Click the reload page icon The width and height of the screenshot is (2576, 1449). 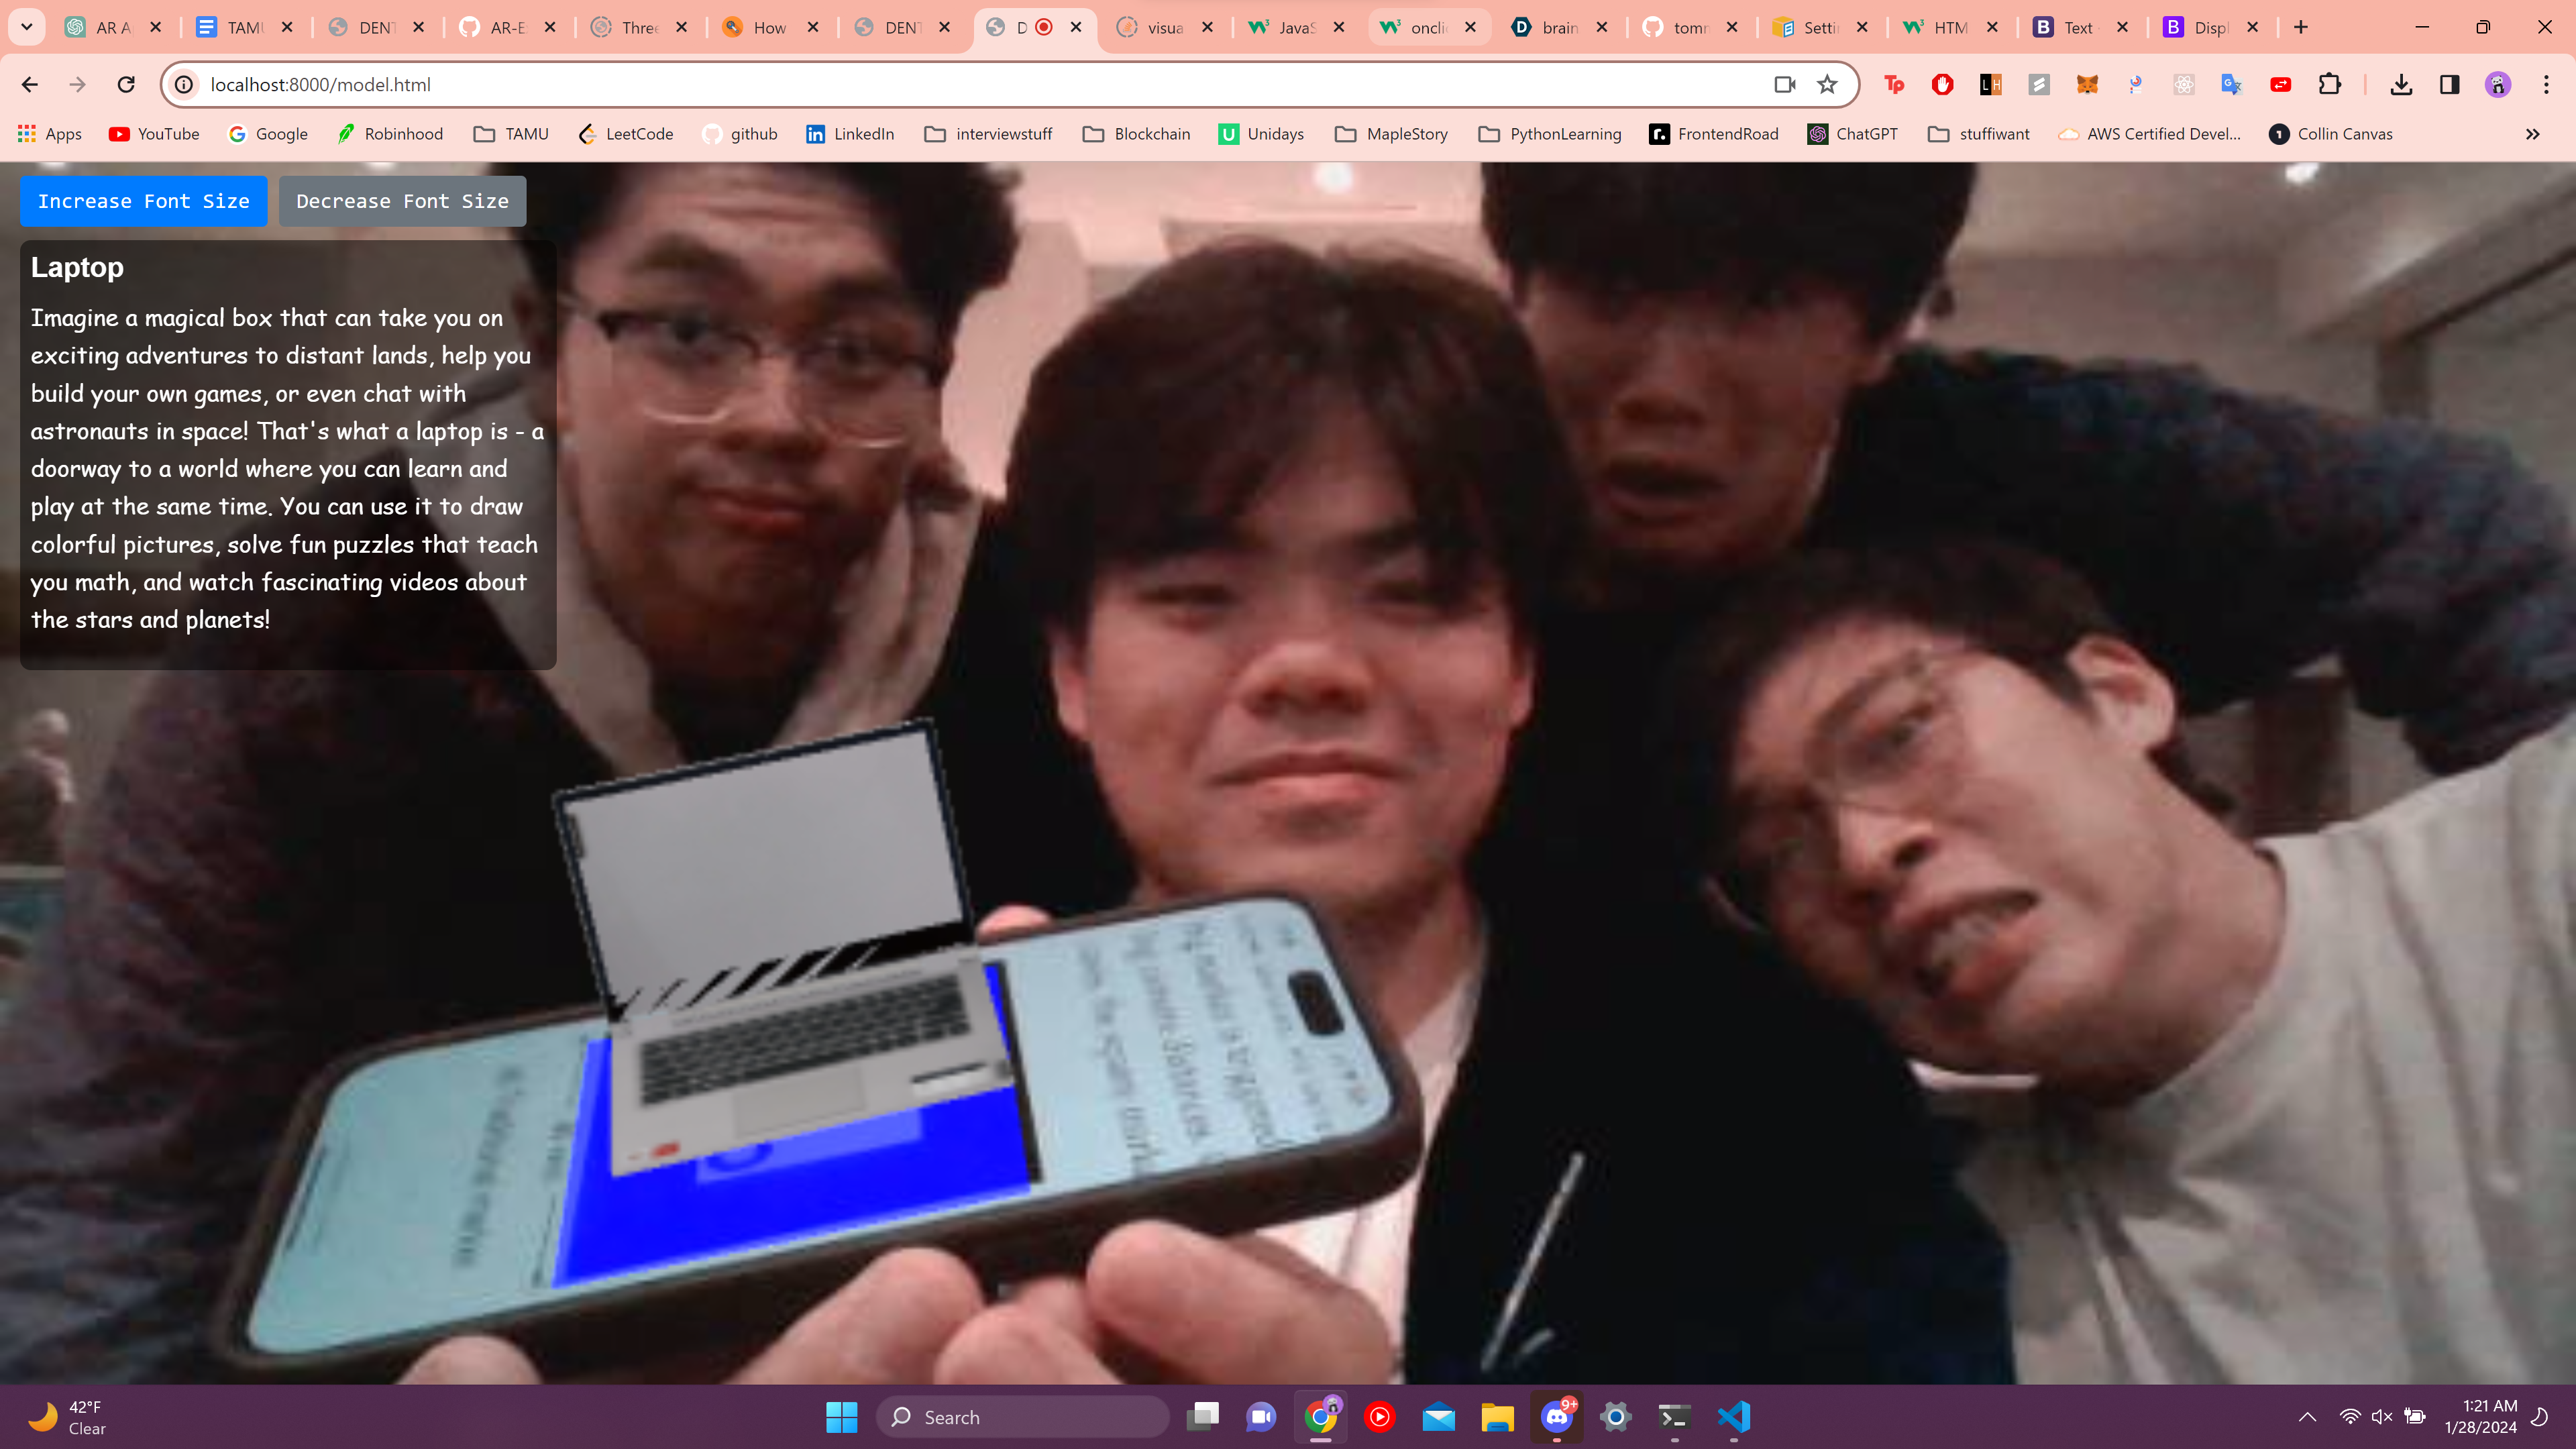[x=126, y=85]
